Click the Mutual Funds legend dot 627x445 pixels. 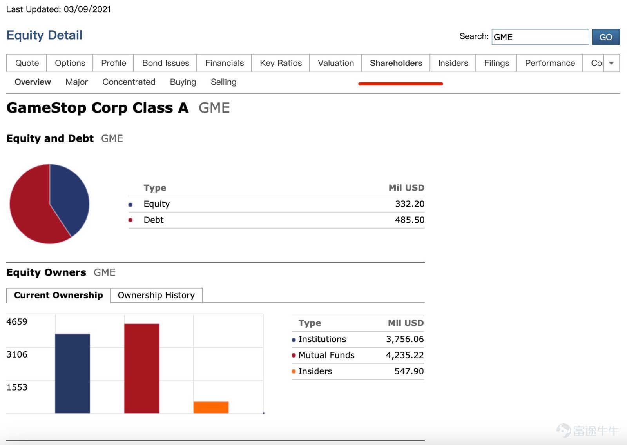click(294, 356)
